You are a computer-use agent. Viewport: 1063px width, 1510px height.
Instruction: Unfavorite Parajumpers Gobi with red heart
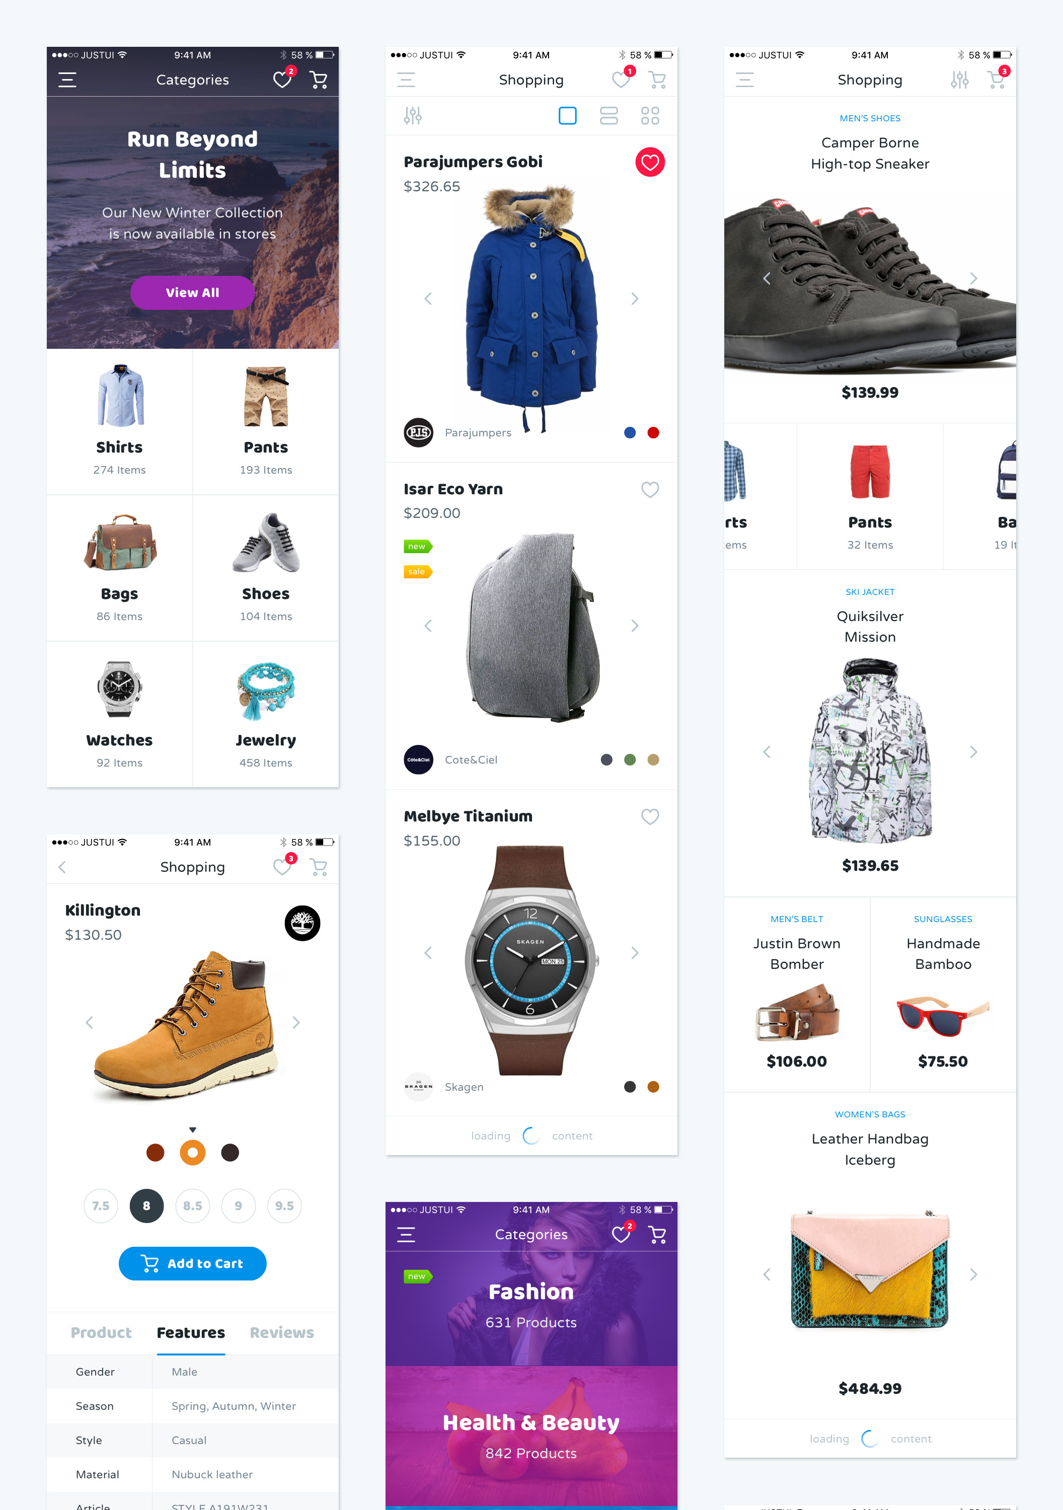650,162
